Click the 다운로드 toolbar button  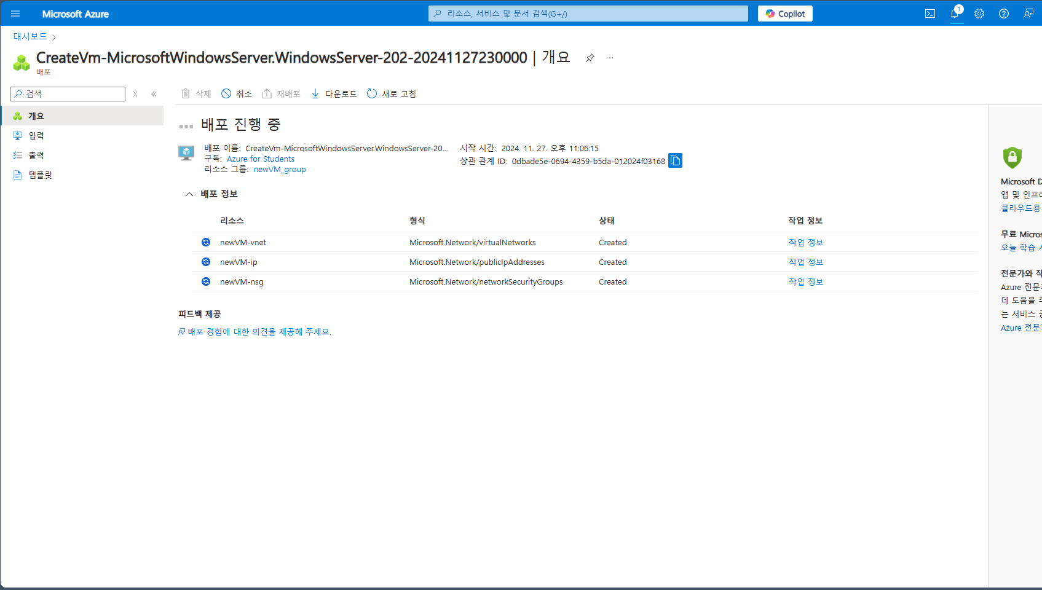click(x=334, y=93)
